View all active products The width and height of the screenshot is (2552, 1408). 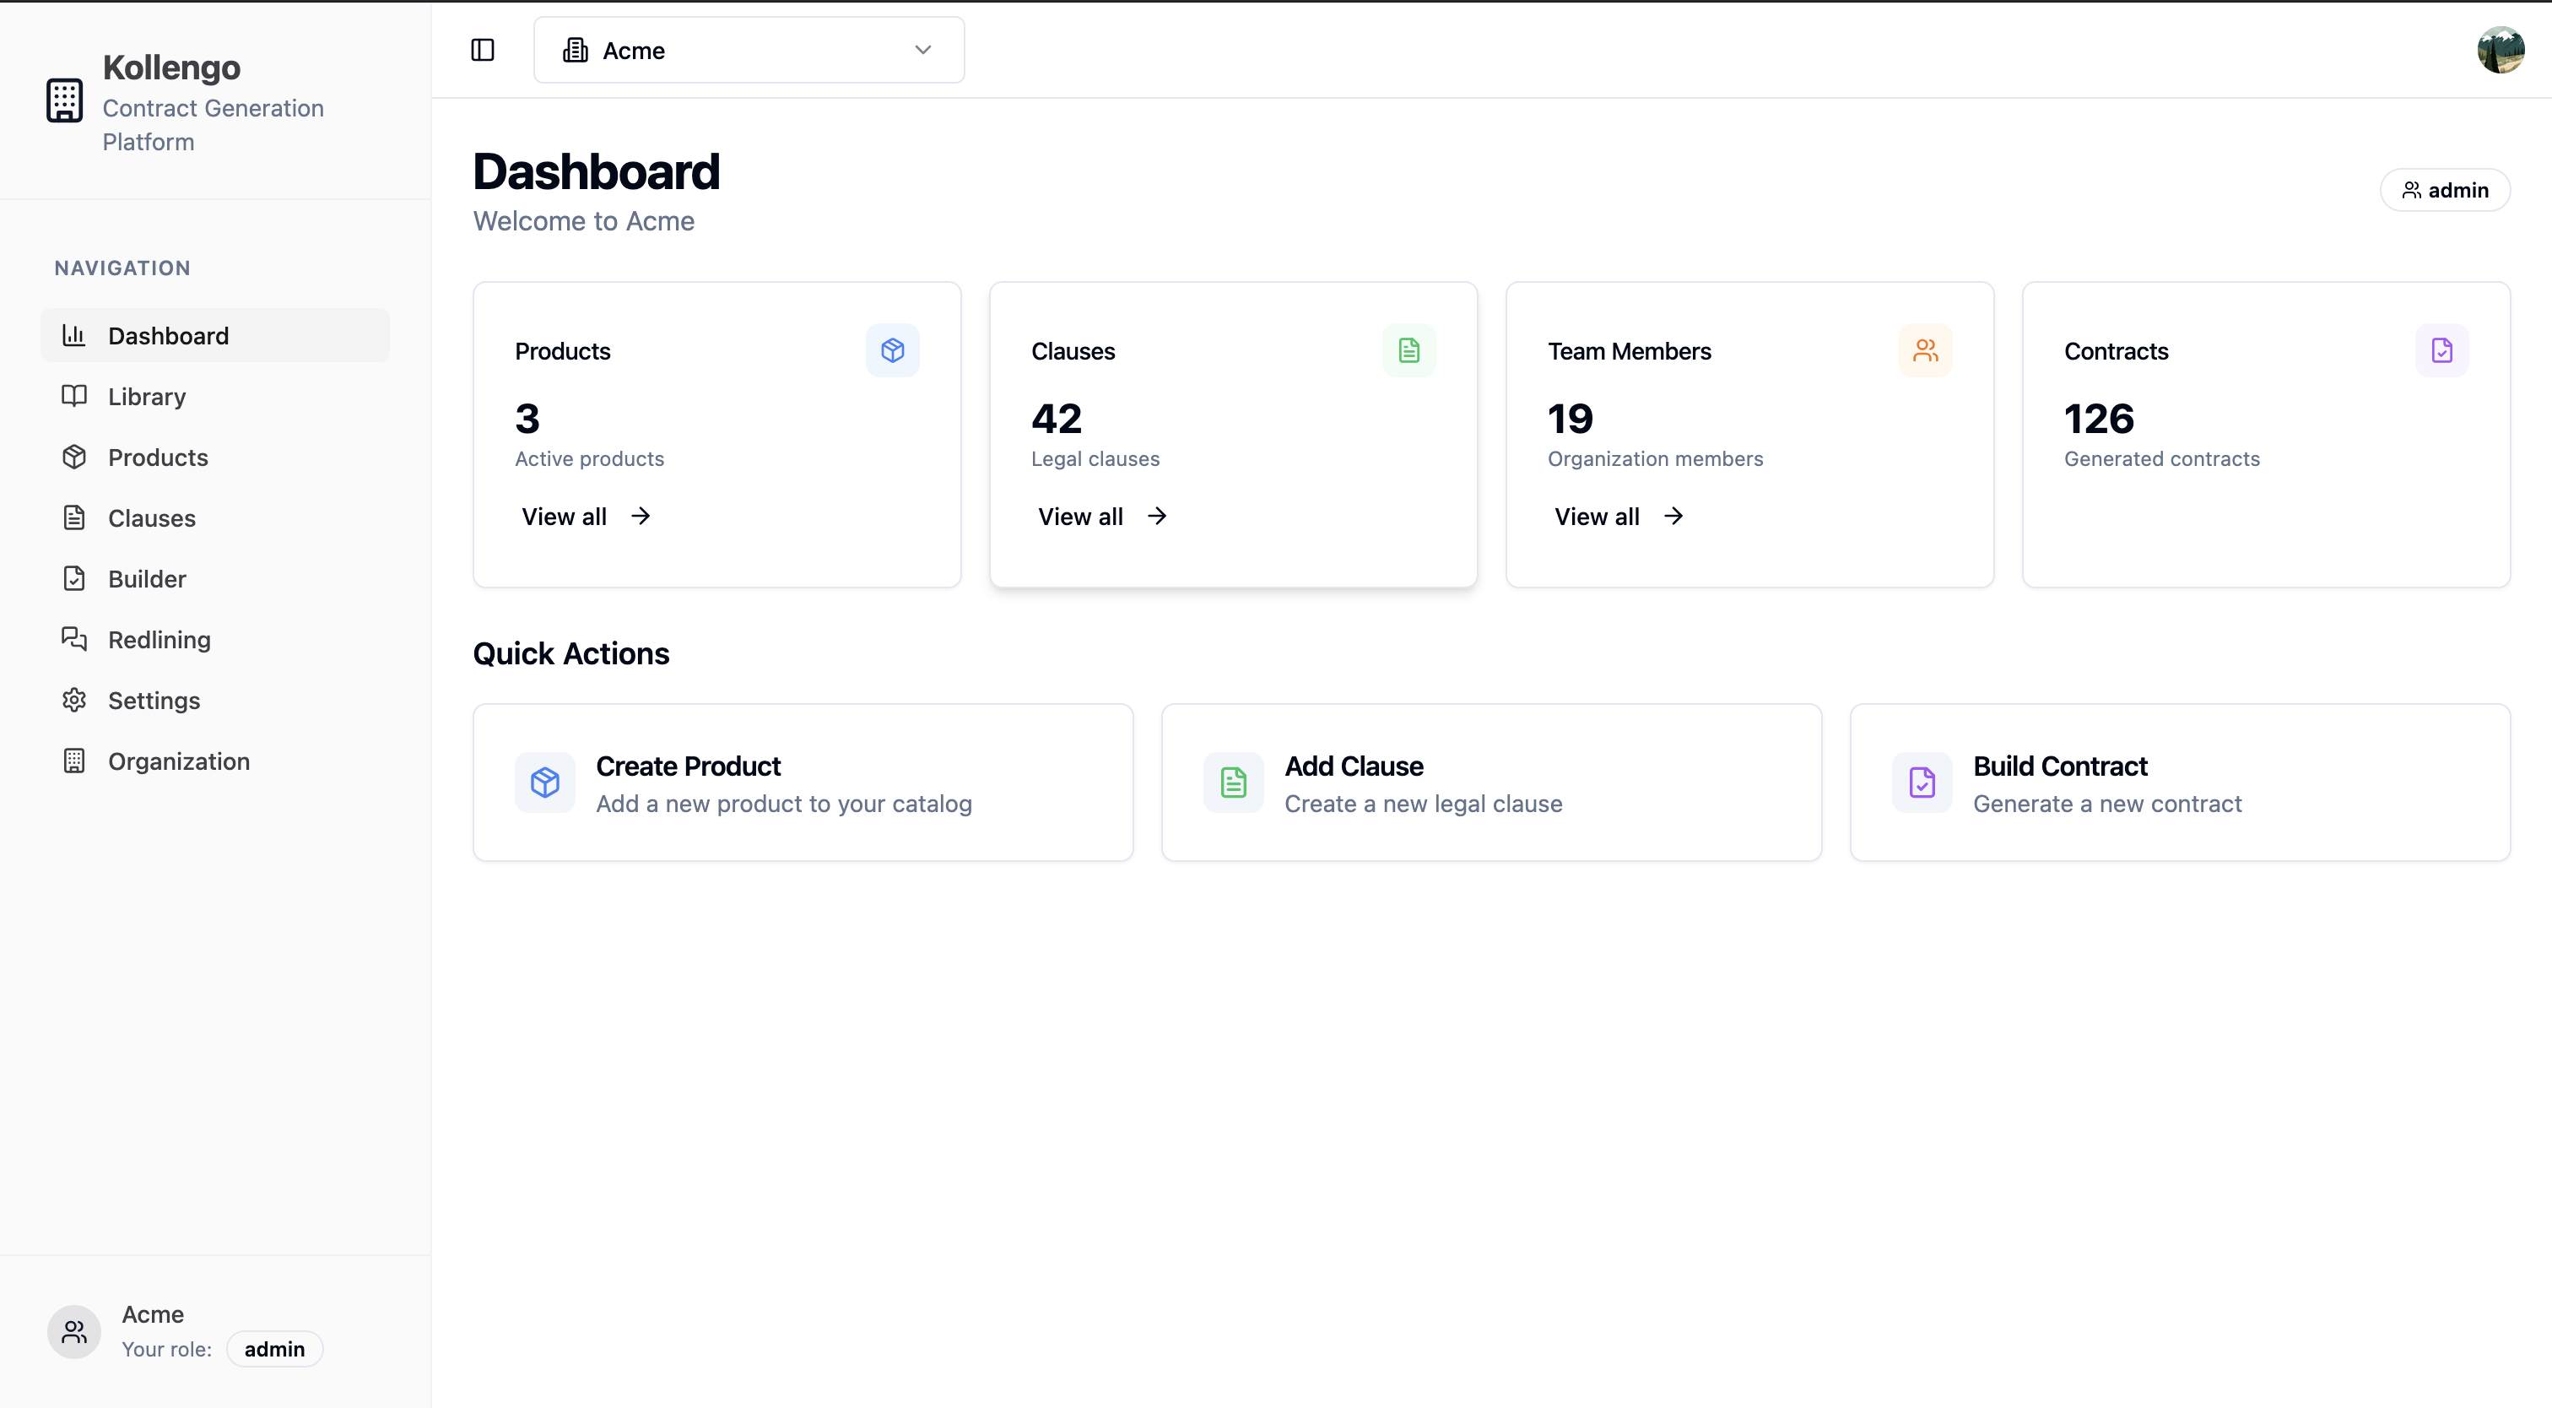tap(585, 517)
